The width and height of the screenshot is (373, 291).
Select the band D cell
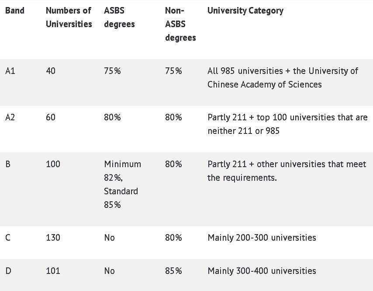8,271
